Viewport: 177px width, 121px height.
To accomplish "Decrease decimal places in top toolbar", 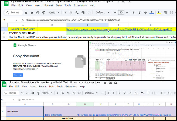I will coord(77,12).
